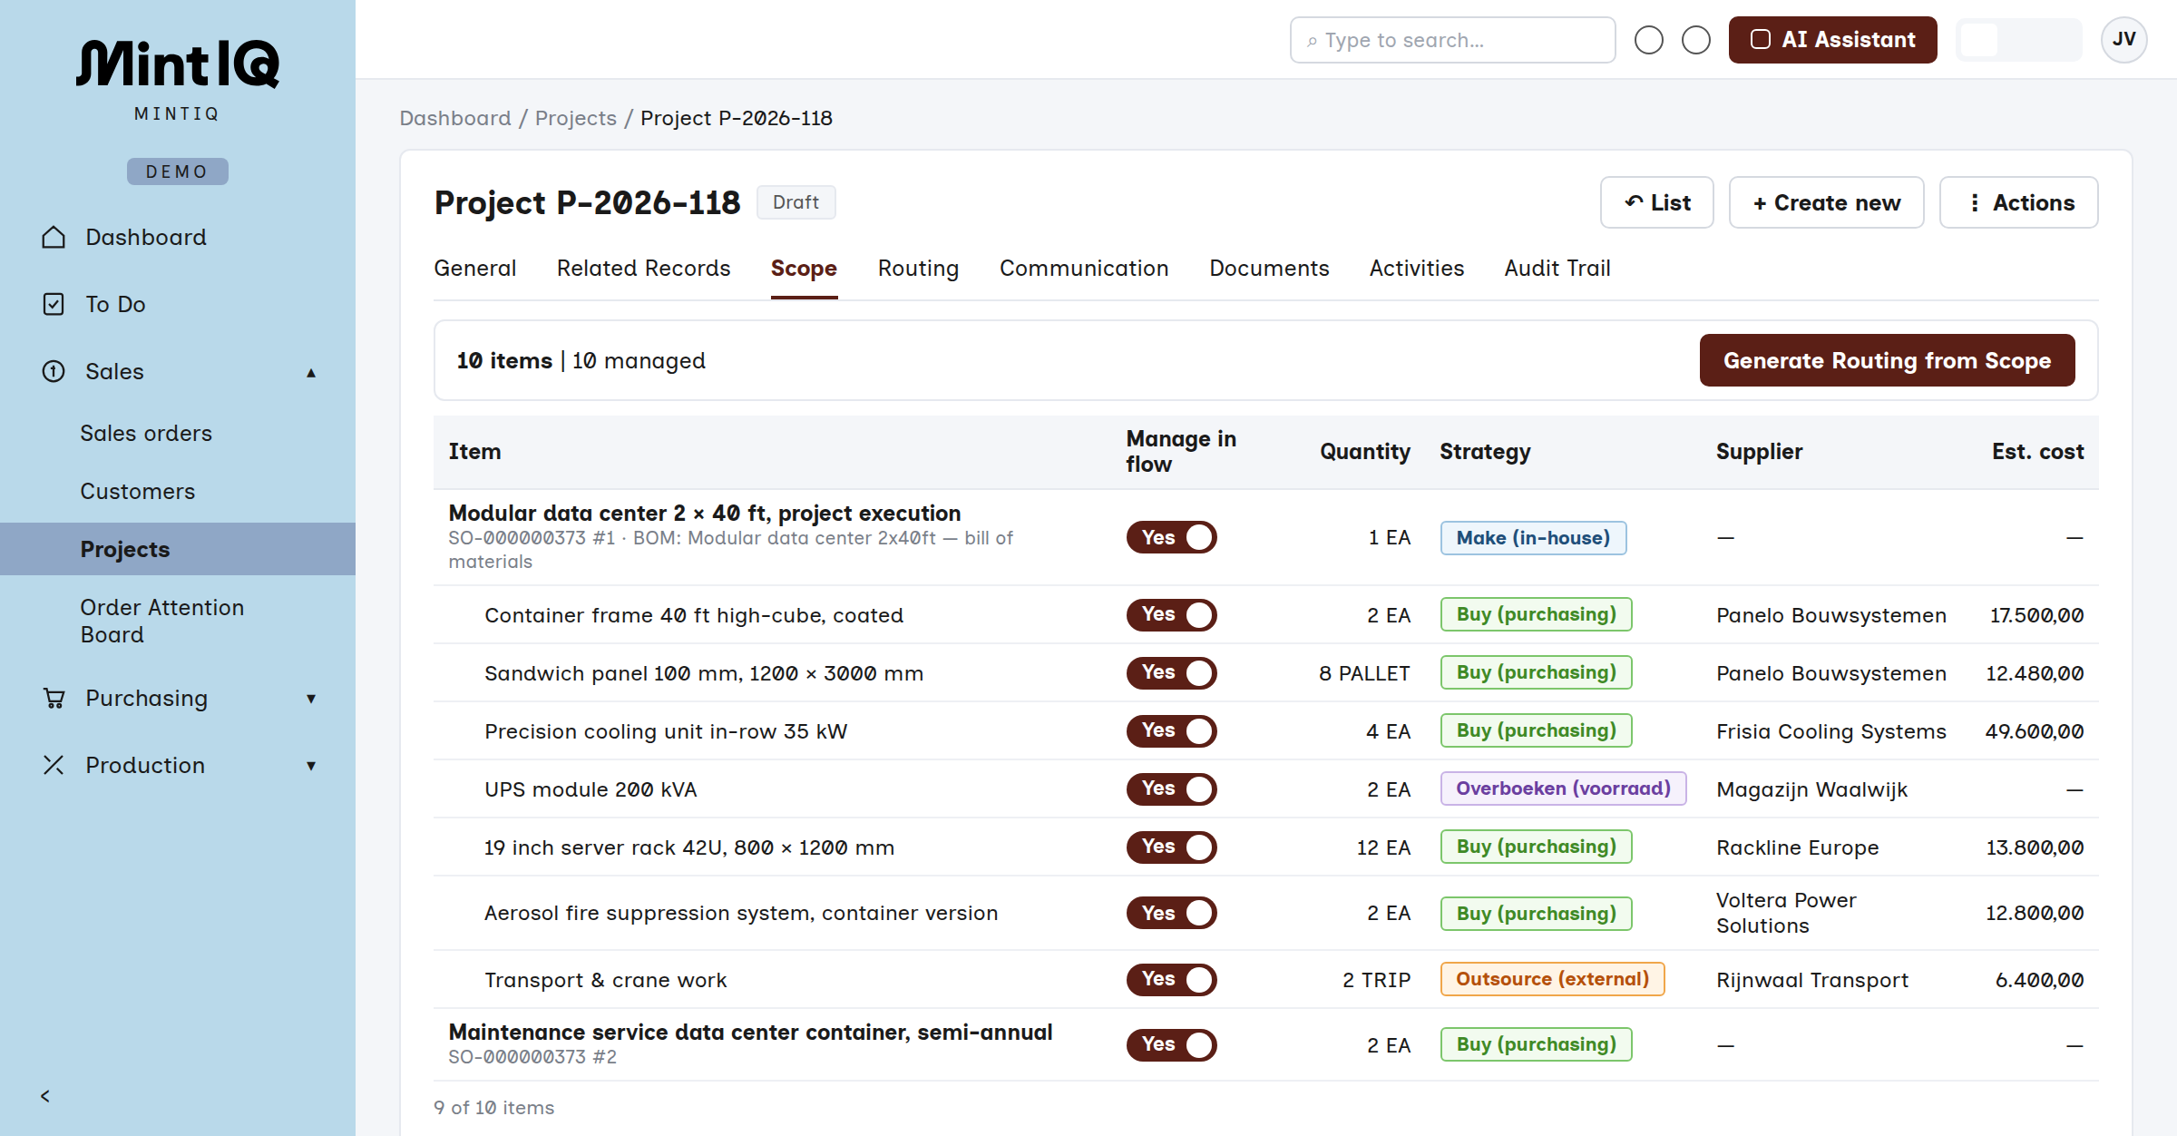Toggle Manage in flow for Modular data center

1172,537
